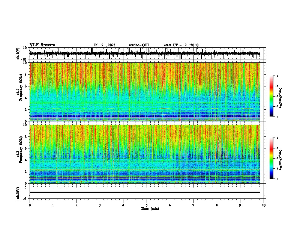Click the "-3" value on ch.1 colorbar
The image size is (297, 230).
[x=277, y=76]
